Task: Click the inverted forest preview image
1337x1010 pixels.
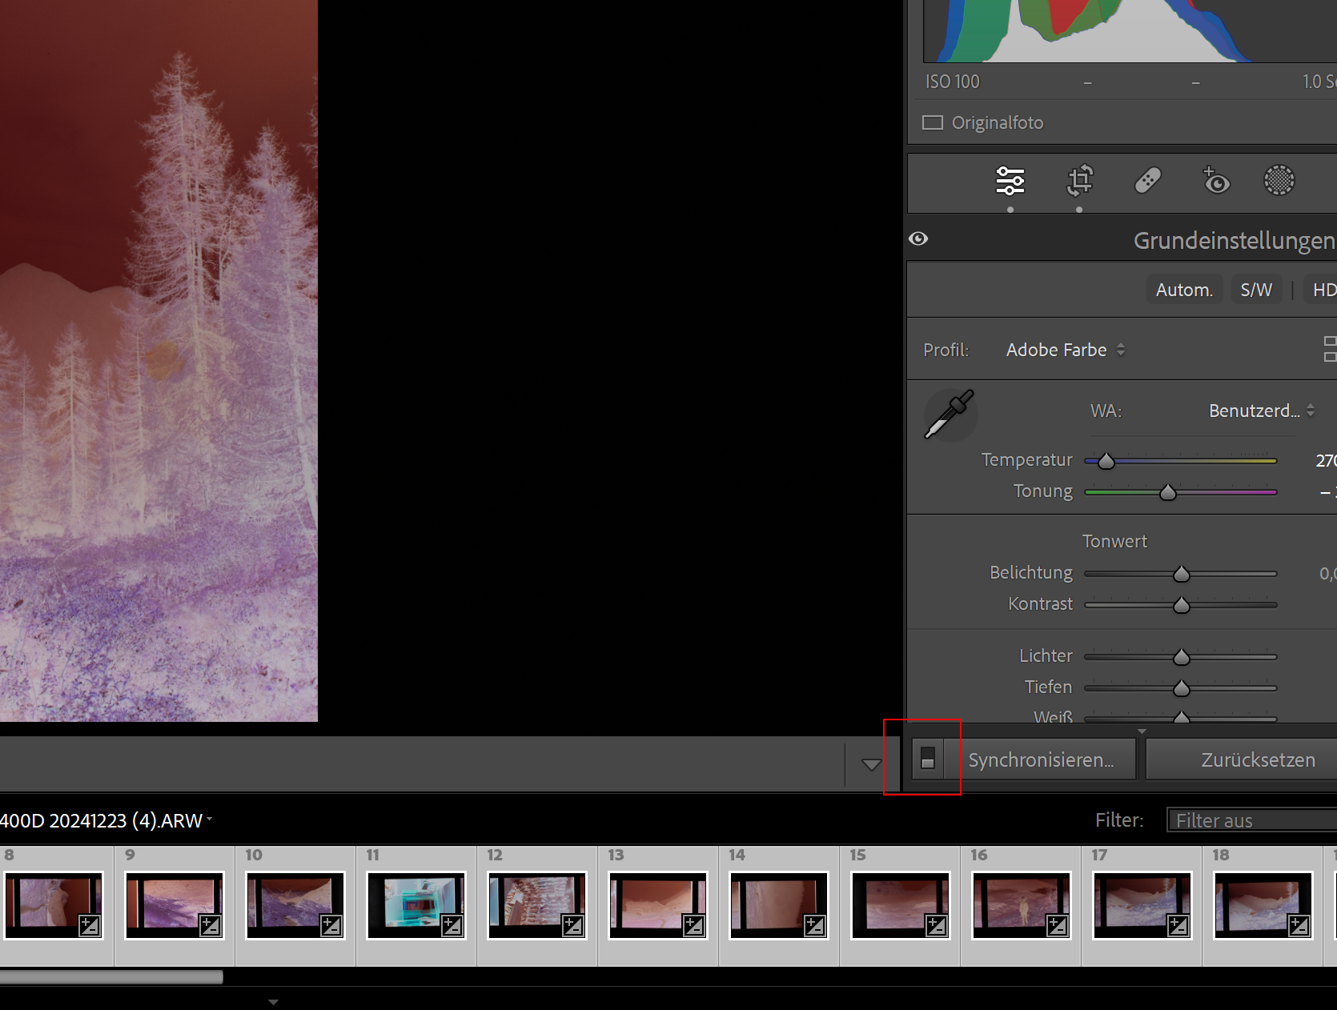Action: point(159,360)
